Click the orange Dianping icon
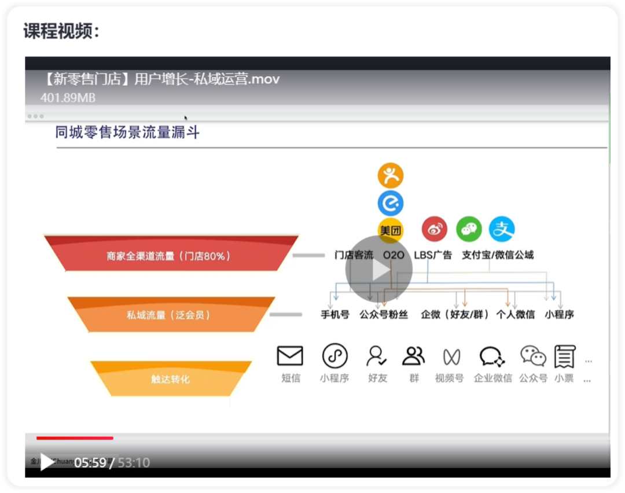Viewport: 625px width, 493px height. click(x=391, y=175)
